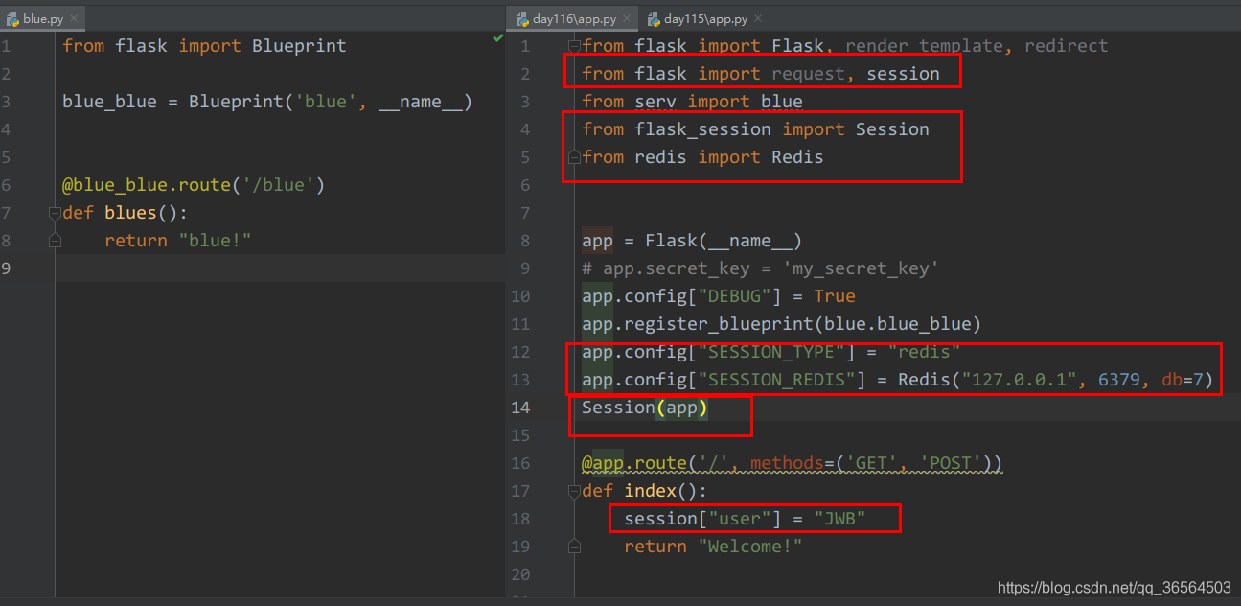
Task: Collapse the index function fold arrow
Action: click(573, 490)
